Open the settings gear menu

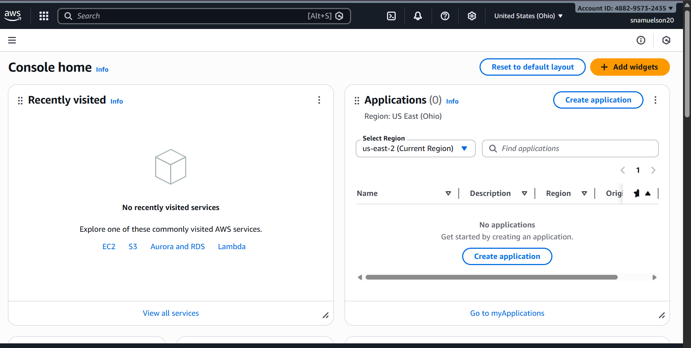click(x=472, y=16)
